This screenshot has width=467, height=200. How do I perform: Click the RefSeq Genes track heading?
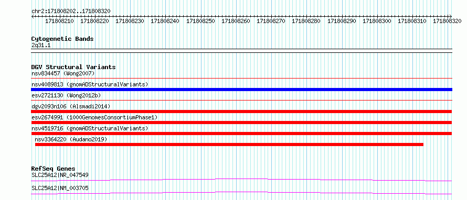pyautogui.click(x=53, y=169)
